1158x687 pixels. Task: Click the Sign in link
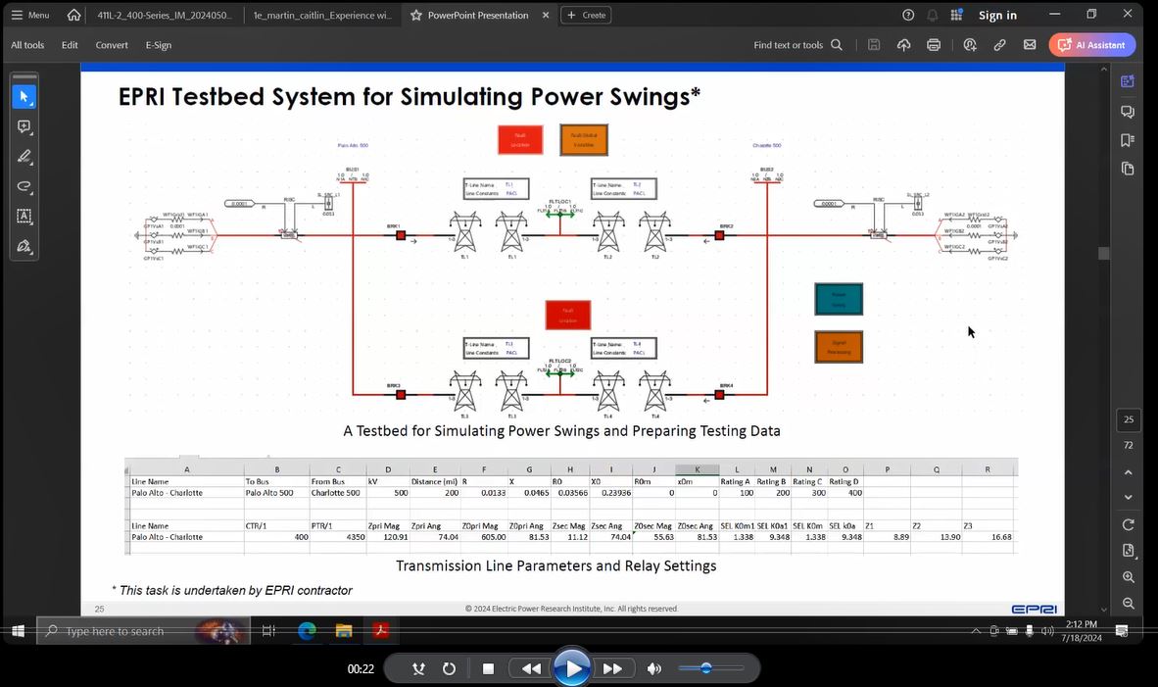997,15
